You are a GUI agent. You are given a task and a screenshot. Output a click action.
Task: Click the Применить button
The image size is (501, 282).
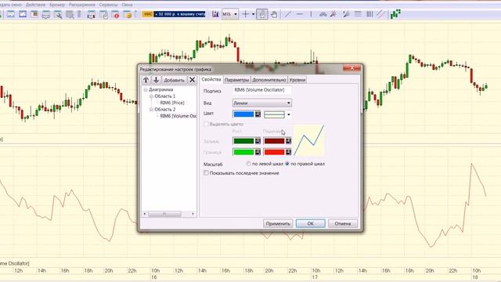point(278,223)
